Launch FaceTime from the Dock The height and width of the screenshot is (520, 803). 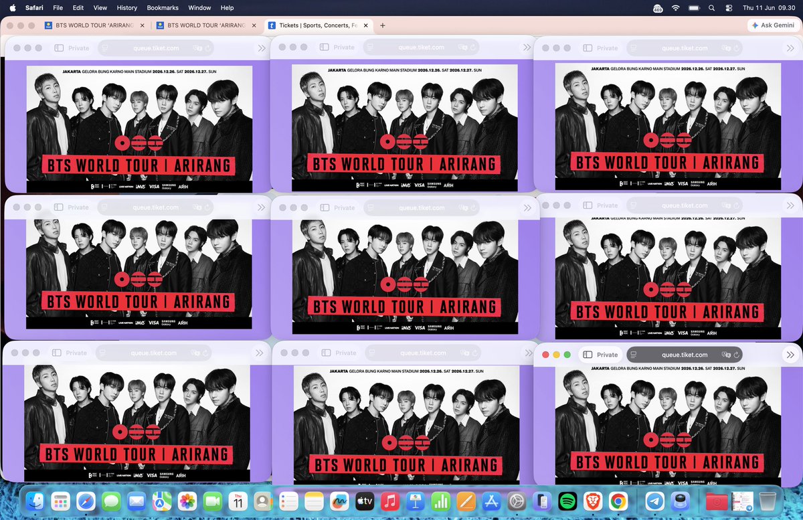pos(212,501)
